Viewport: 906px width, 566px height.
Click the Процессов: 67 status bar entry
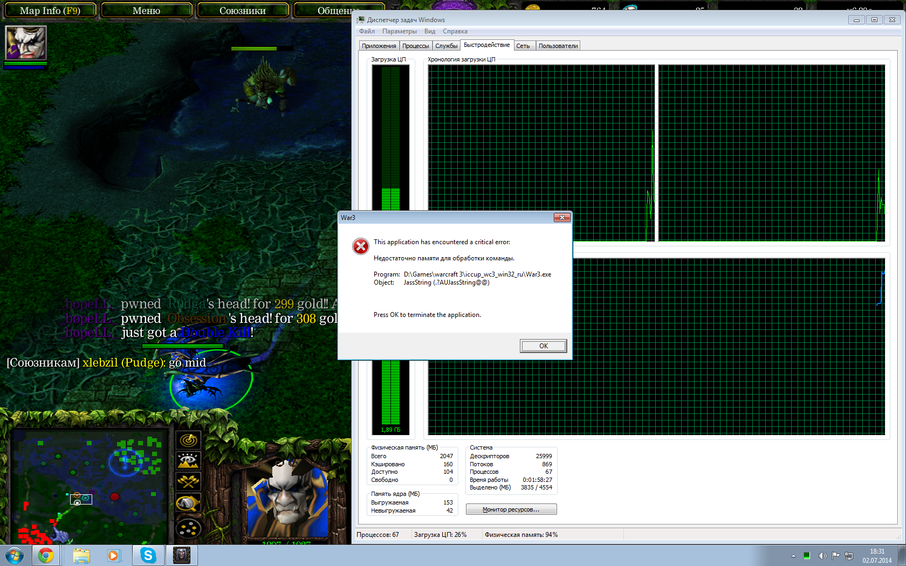(378, 535)
